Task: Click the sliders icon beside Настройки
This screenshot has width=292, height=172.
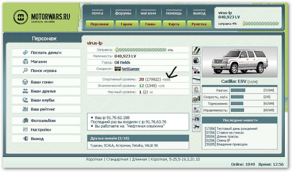Action: tap(25, 129)
